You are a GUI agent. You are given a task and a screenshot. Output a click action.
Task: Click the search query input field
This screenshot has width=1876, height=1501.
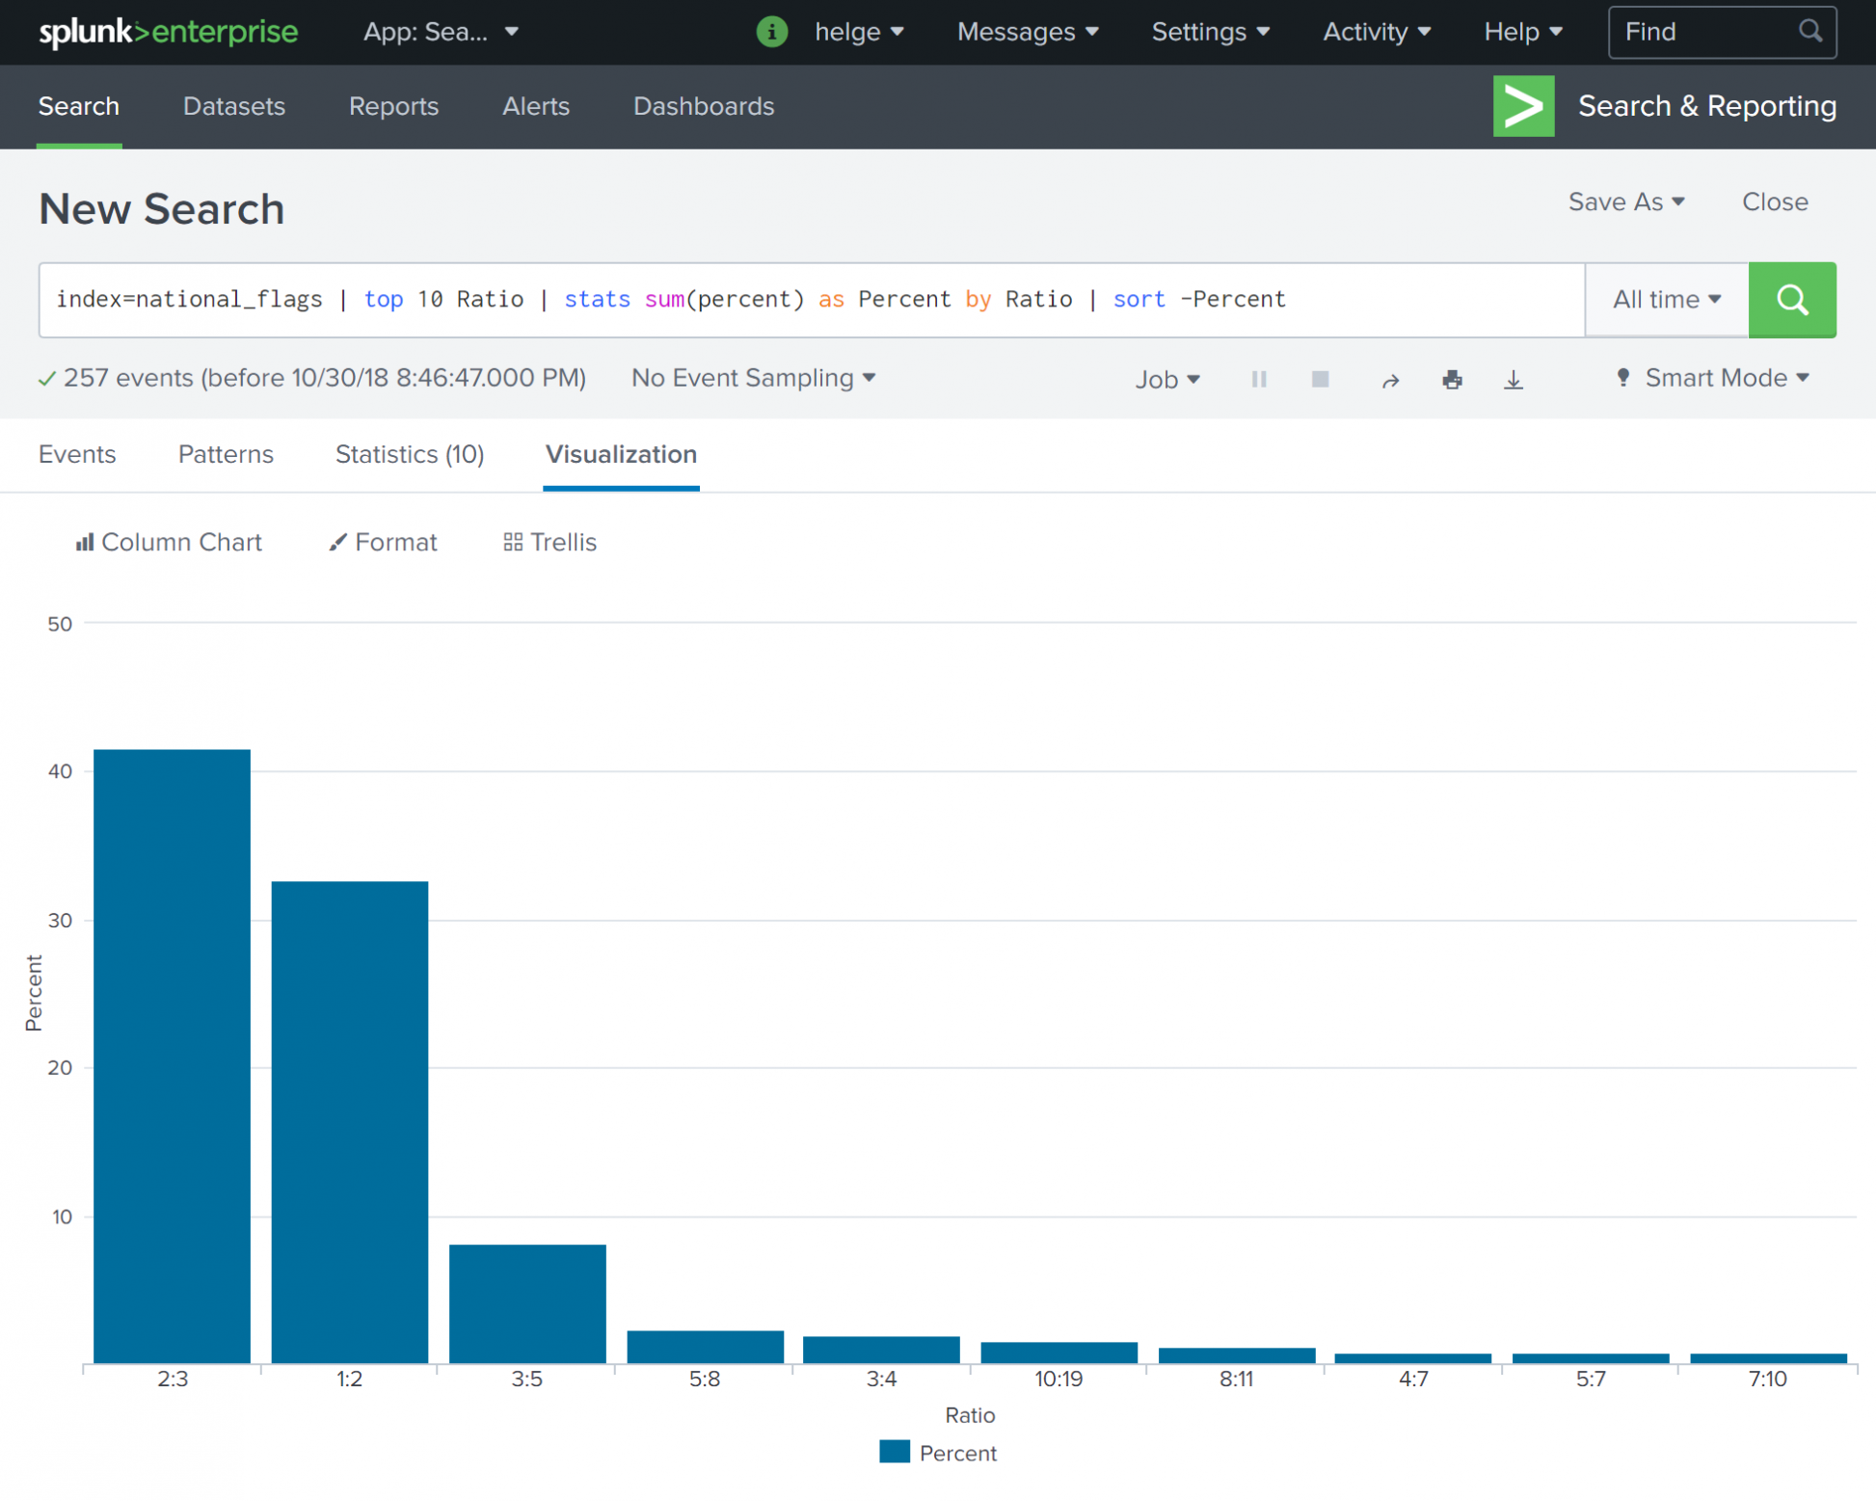(x=810, y=299)
